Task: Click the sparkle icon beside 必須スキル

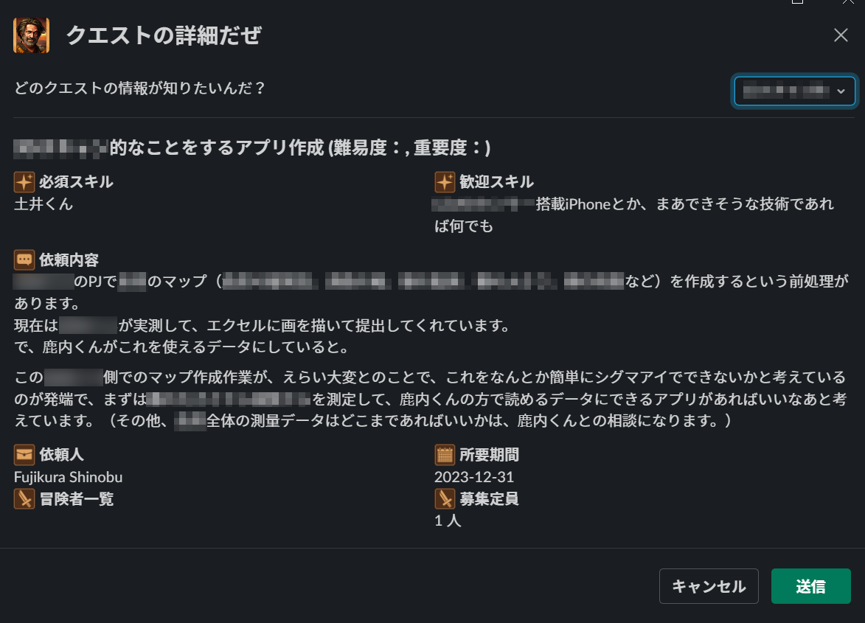Action: [x=24, y=181]
